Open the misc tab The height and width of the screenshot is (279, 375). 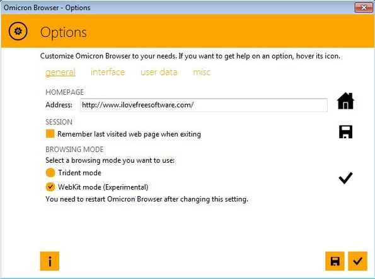tap(202, 72)
